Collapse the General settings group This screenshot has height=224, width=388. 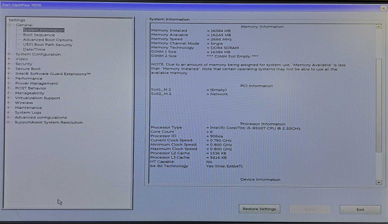9,25
